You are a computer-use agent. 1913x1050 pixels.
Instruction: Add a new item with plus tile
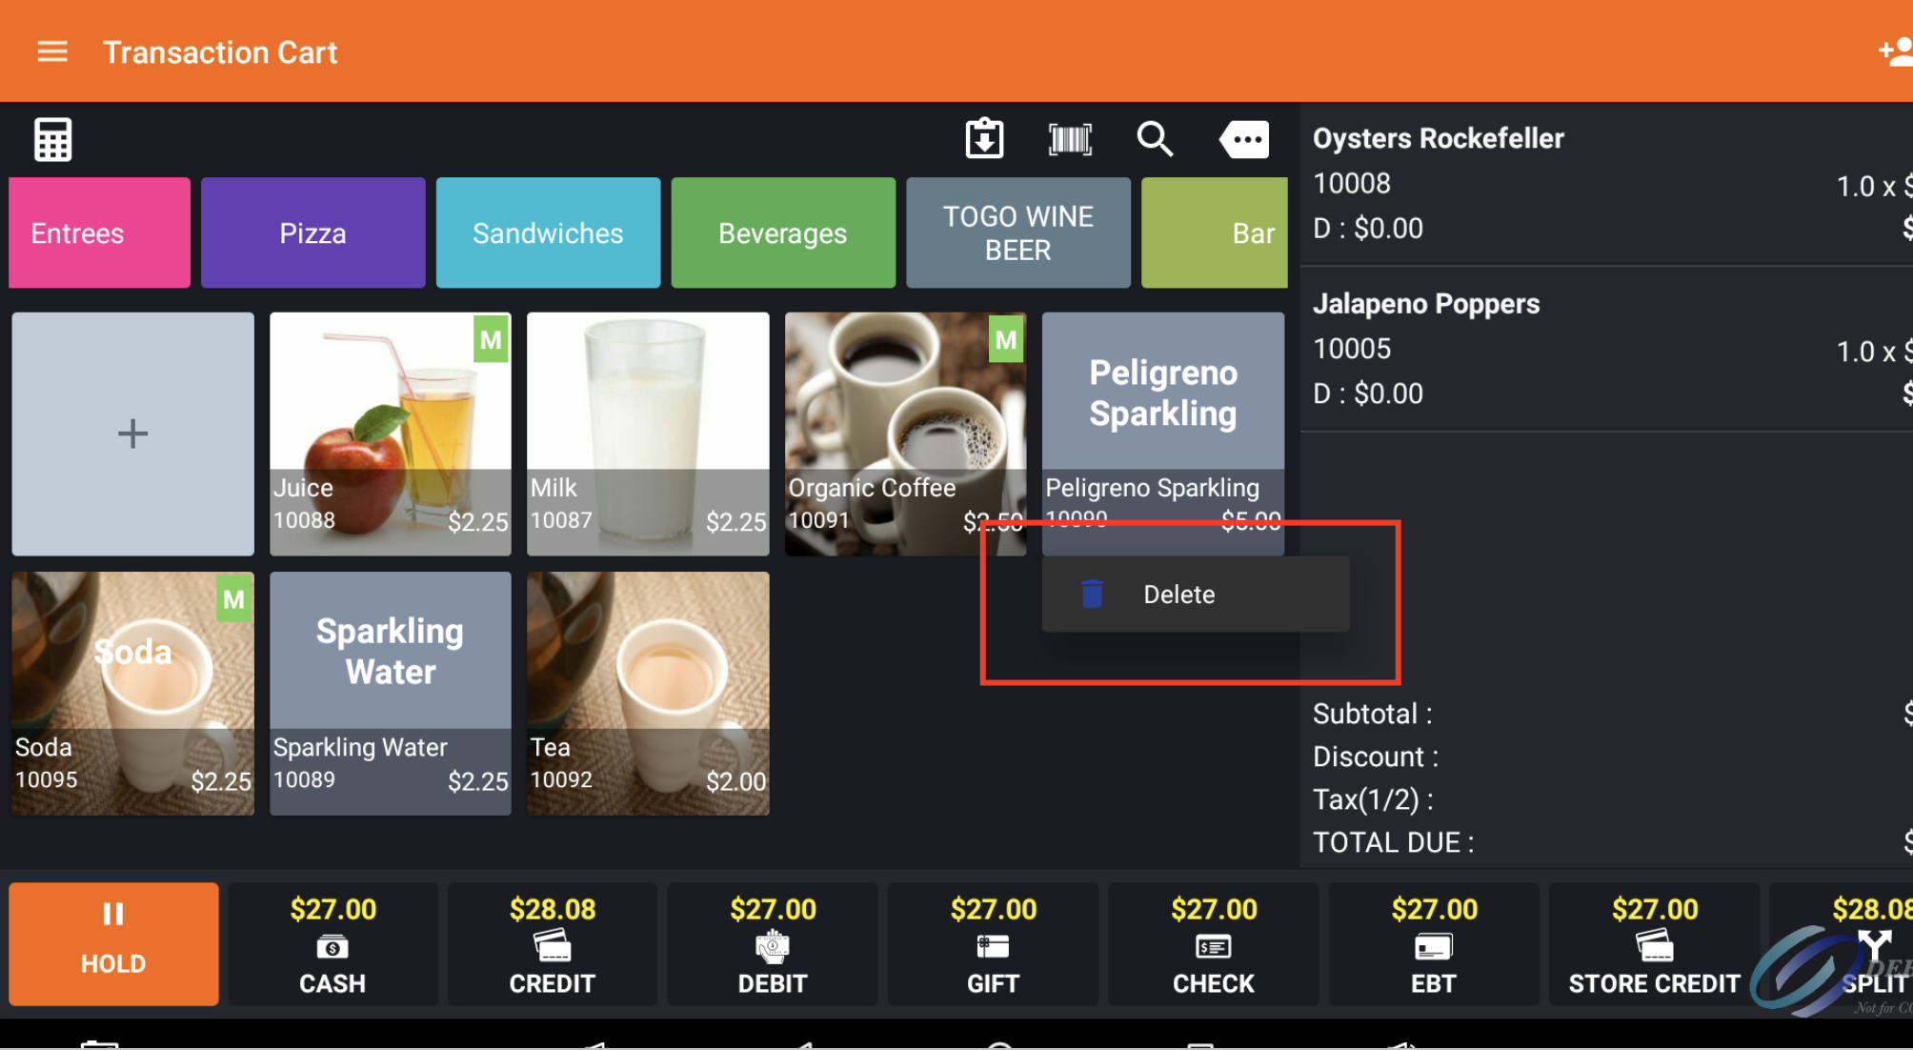132,434
